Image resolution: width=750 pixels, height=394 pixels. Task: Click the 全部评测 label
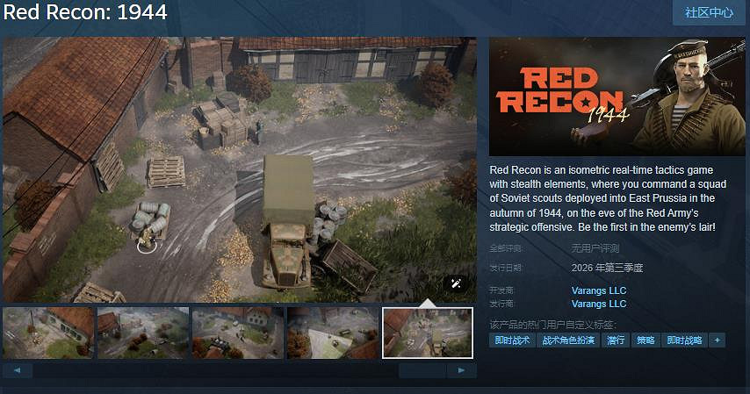pos(505,248)
